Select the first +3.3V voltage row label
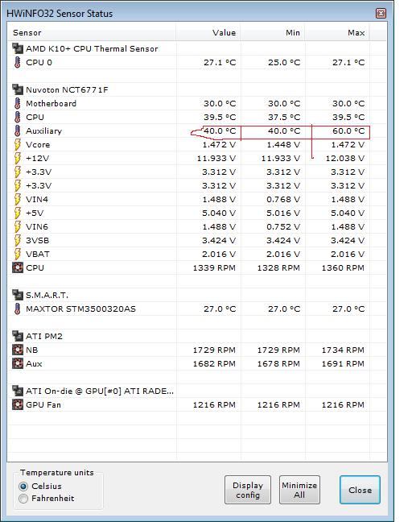The image size is (412, 522). tap(39, 172)
